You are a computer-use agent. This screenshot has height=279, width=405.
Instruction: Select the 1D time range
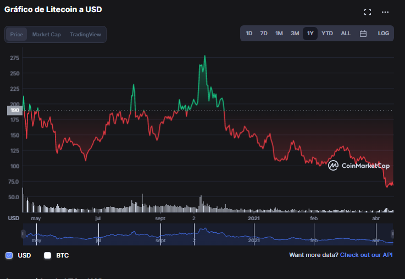point(249,34)
